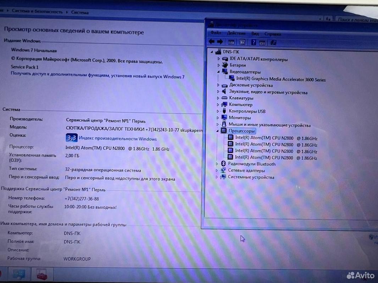Expand the Сетевые адаптеры node
This screenshot has height=283, width=378.
coord(217,171)
